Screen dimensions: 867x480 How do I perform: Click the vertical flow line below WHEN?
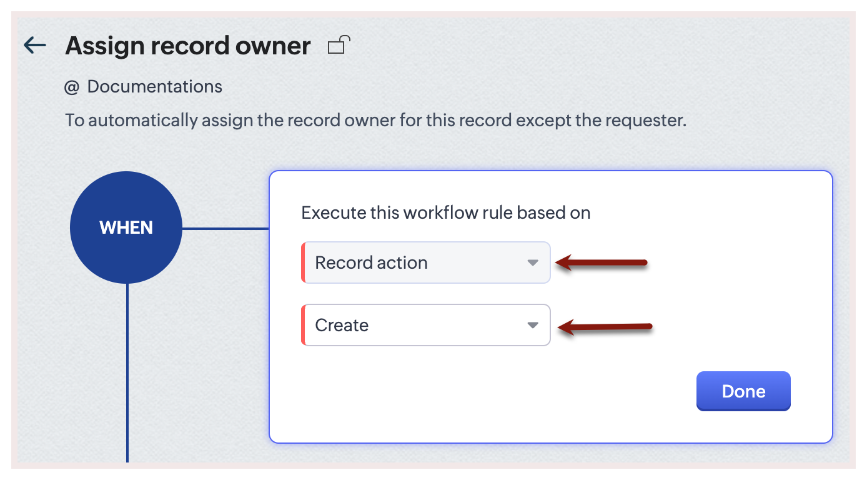[127, 375]
